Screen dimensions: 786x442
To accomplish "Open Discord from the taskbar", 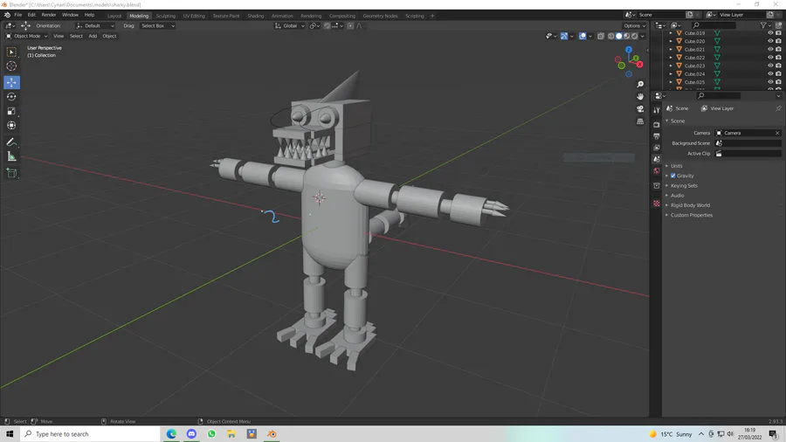I will [x=191, y=434].
